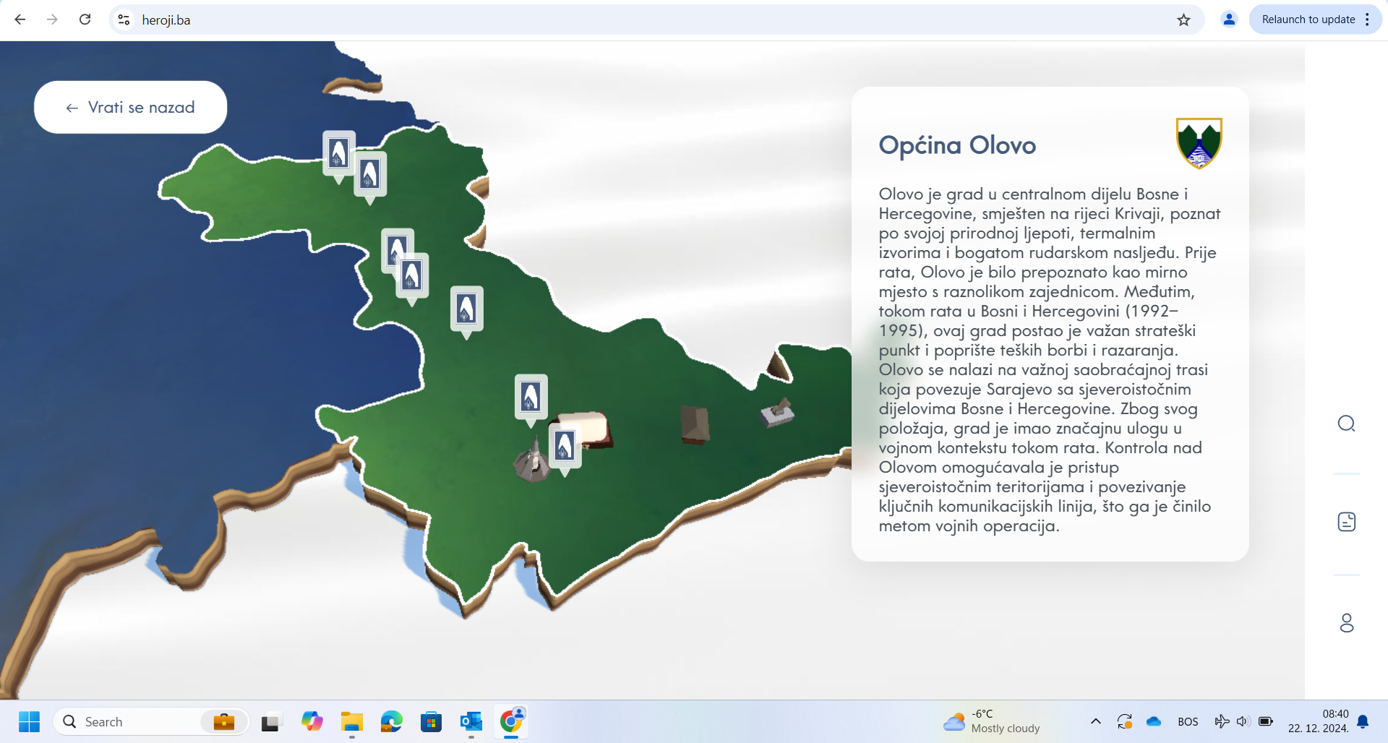Click 'Relaunch to update' button
The height and width of the screenshot is (743, 1388).
[1308, 20]
